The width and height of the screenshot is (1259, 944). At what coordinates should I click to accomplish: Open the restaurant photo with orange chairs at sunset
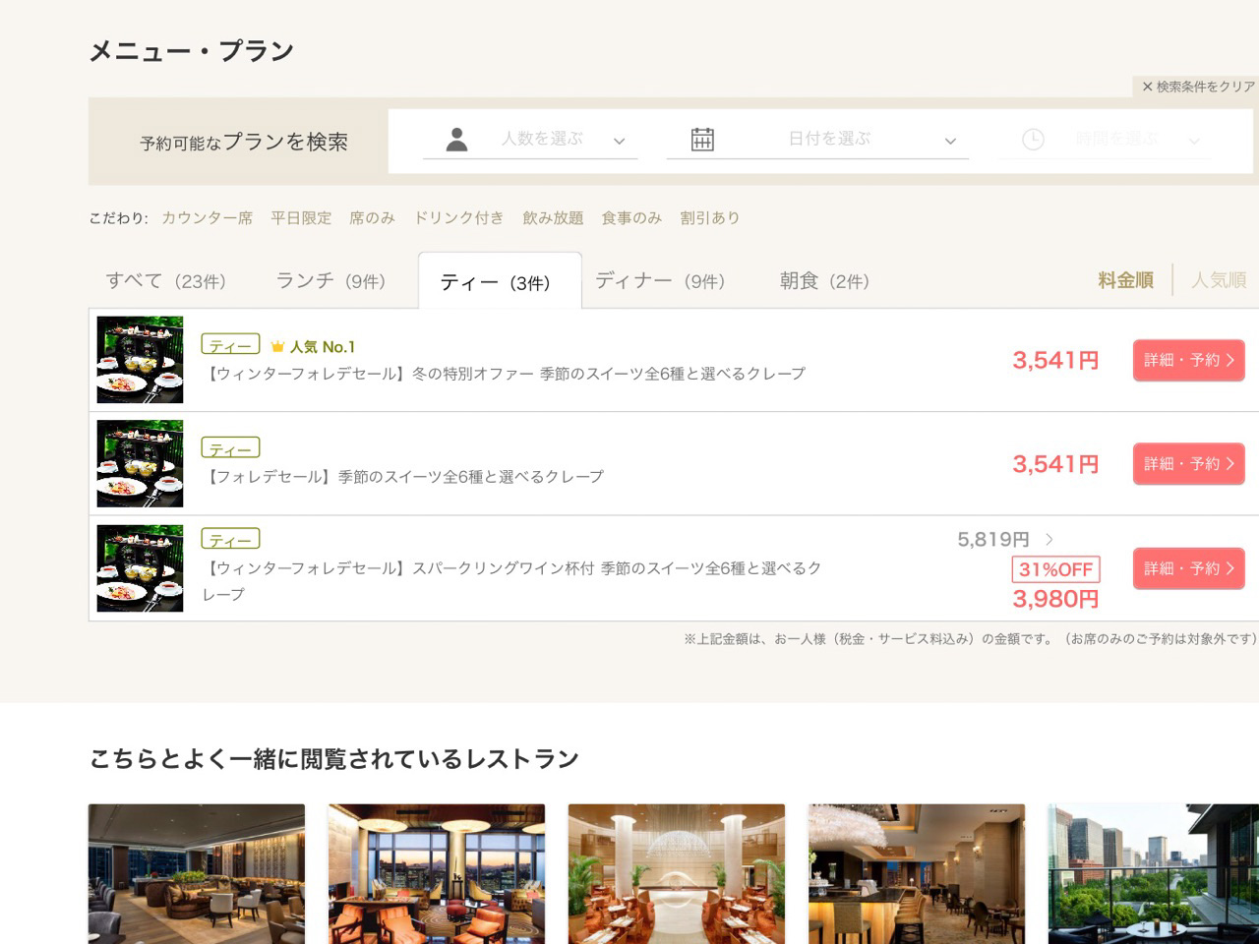click(x=437, y=874)
